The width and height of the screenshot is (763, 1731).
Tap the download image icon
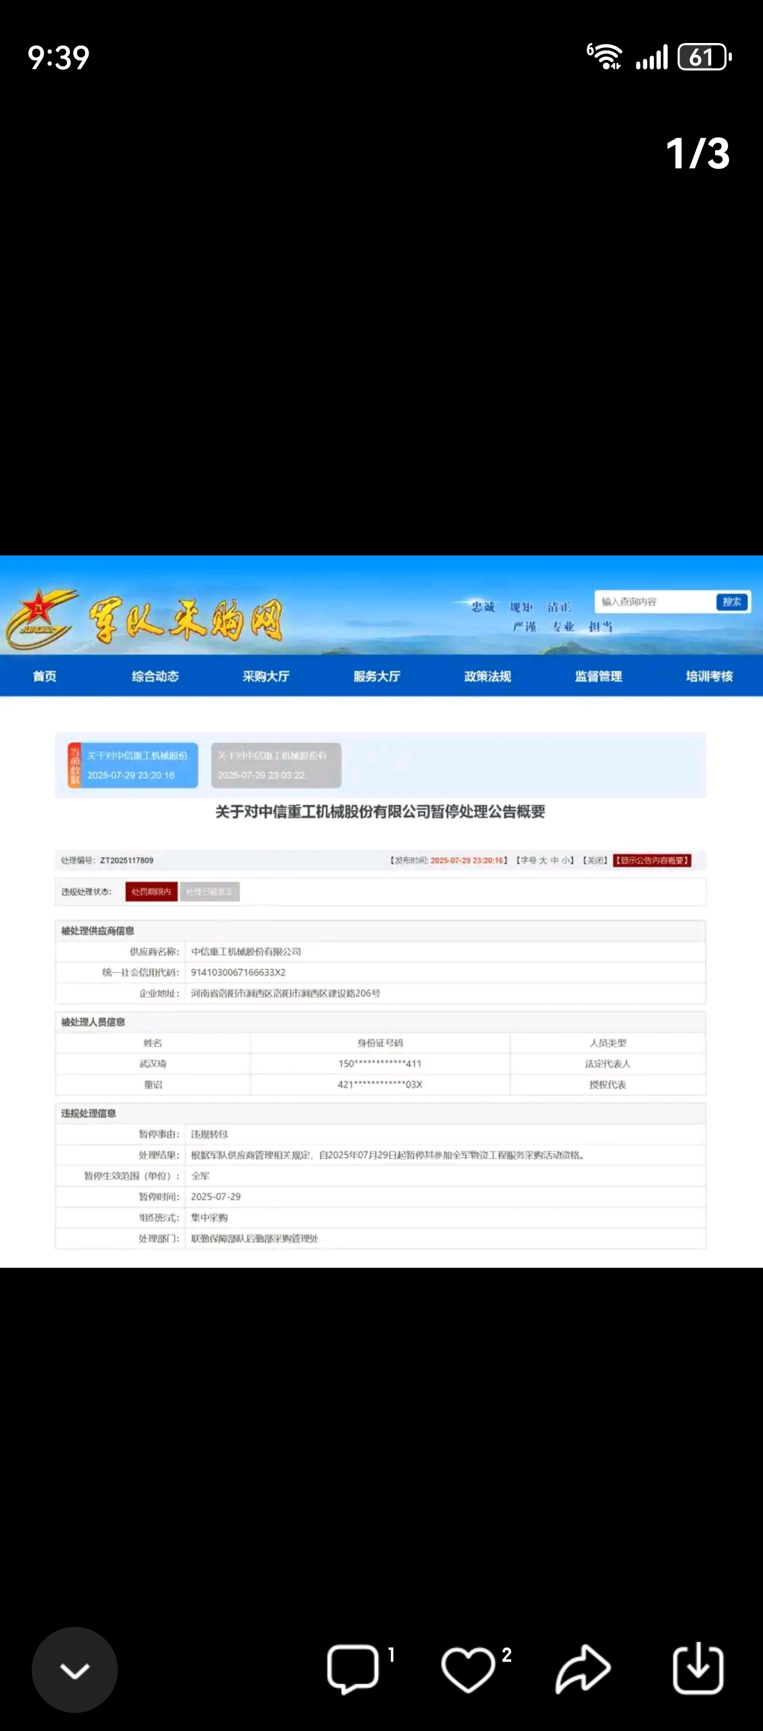[699, 1668]
